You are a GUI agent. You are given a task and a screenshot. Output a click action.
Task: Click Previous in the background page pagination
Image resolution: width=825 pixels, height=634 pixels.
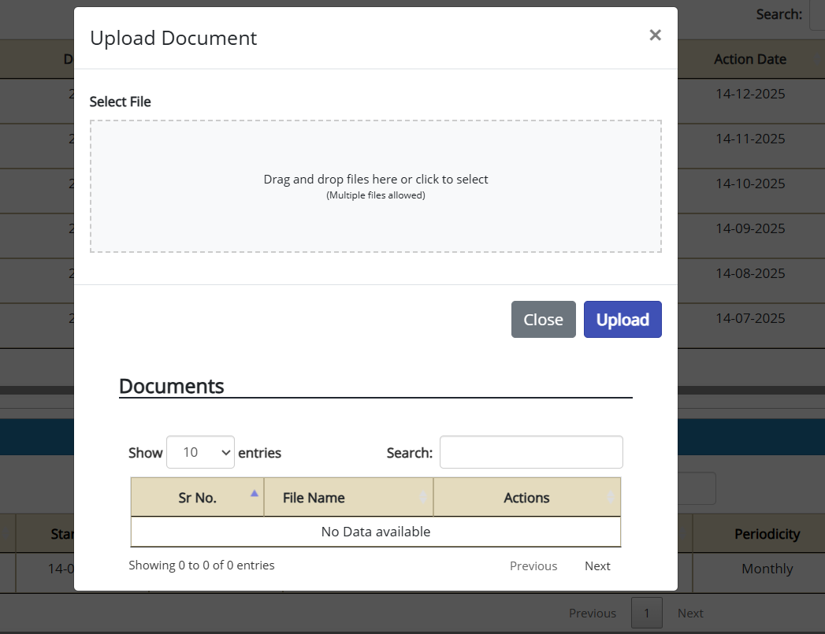[x=593, y=614]
